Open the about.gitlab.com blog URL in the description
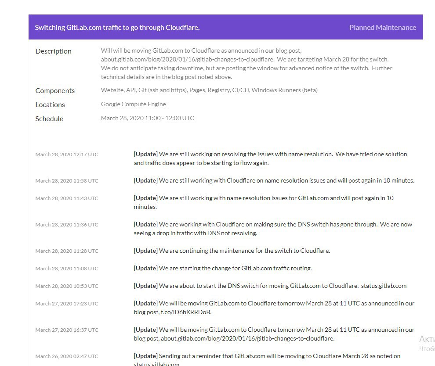Image resolution: width=435 pixels, height=366 pixels. click(187, 59)
